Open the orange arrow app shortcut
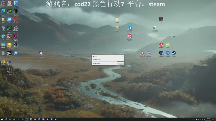The width and height of the screenshot is (216, 121). coord(142,53)
